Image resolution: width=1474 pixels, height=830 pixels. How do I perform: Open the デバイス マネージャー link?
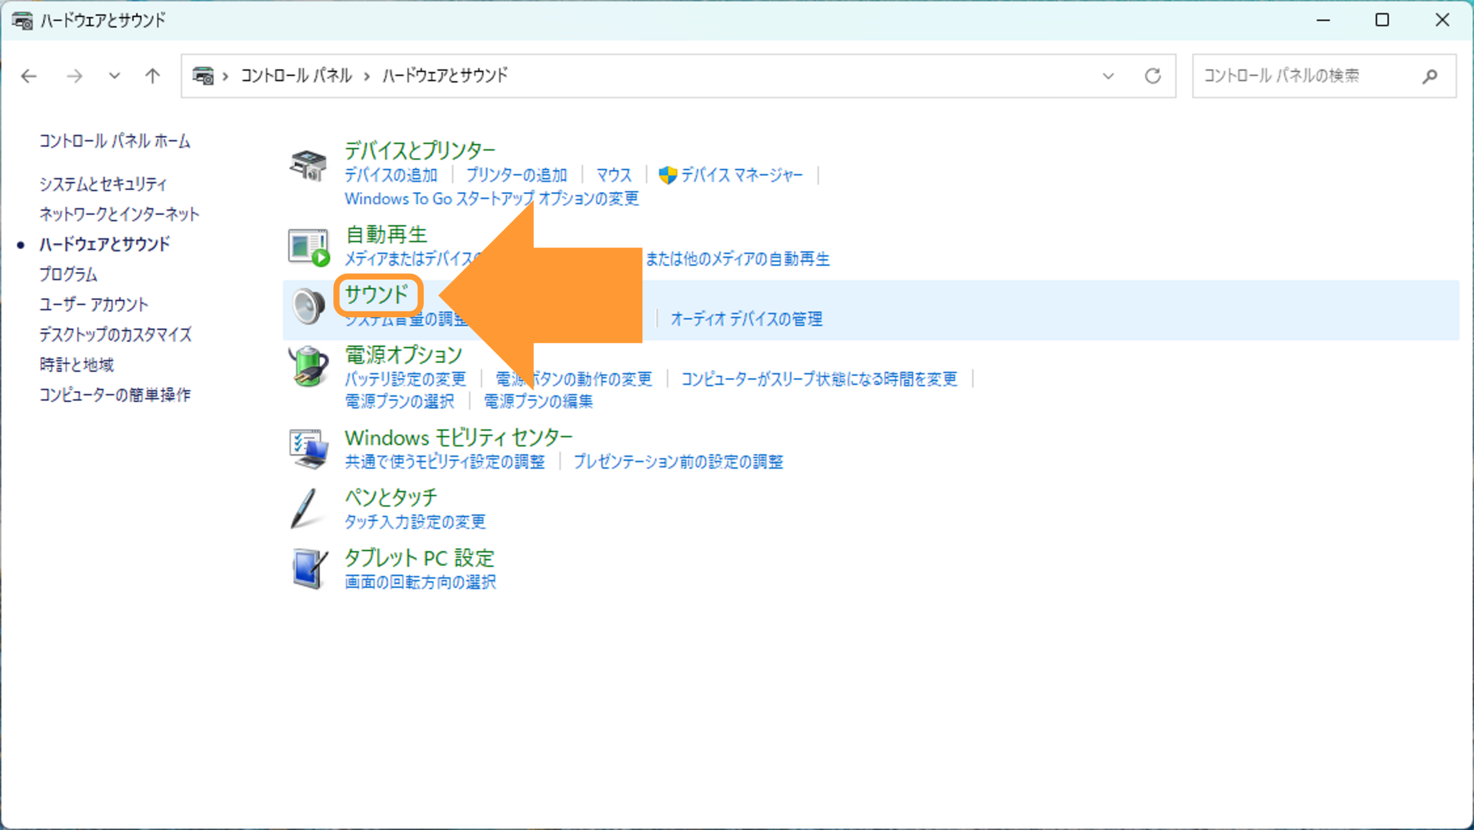(x=742, y=175)
